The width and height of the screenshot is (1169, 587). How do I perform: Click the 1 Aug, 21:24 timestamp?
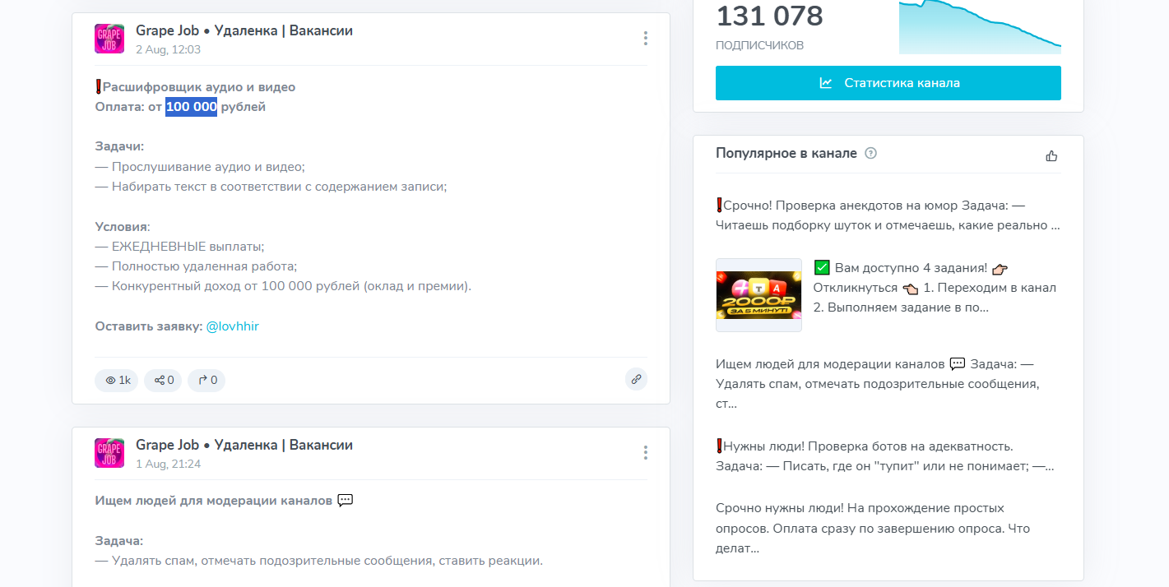tap(169, 464)
